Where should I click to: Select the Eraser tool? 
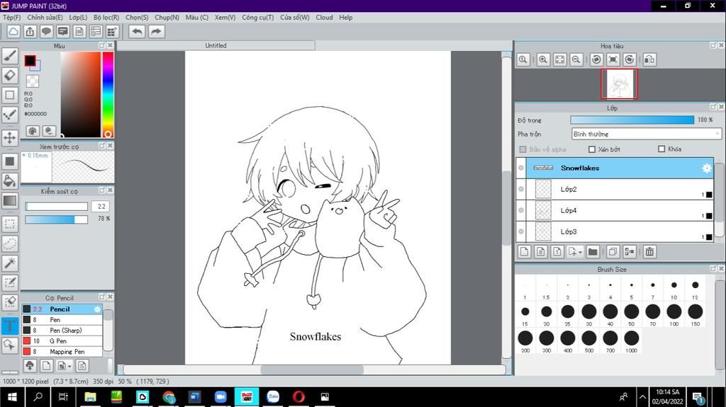[x=10, y=76]
